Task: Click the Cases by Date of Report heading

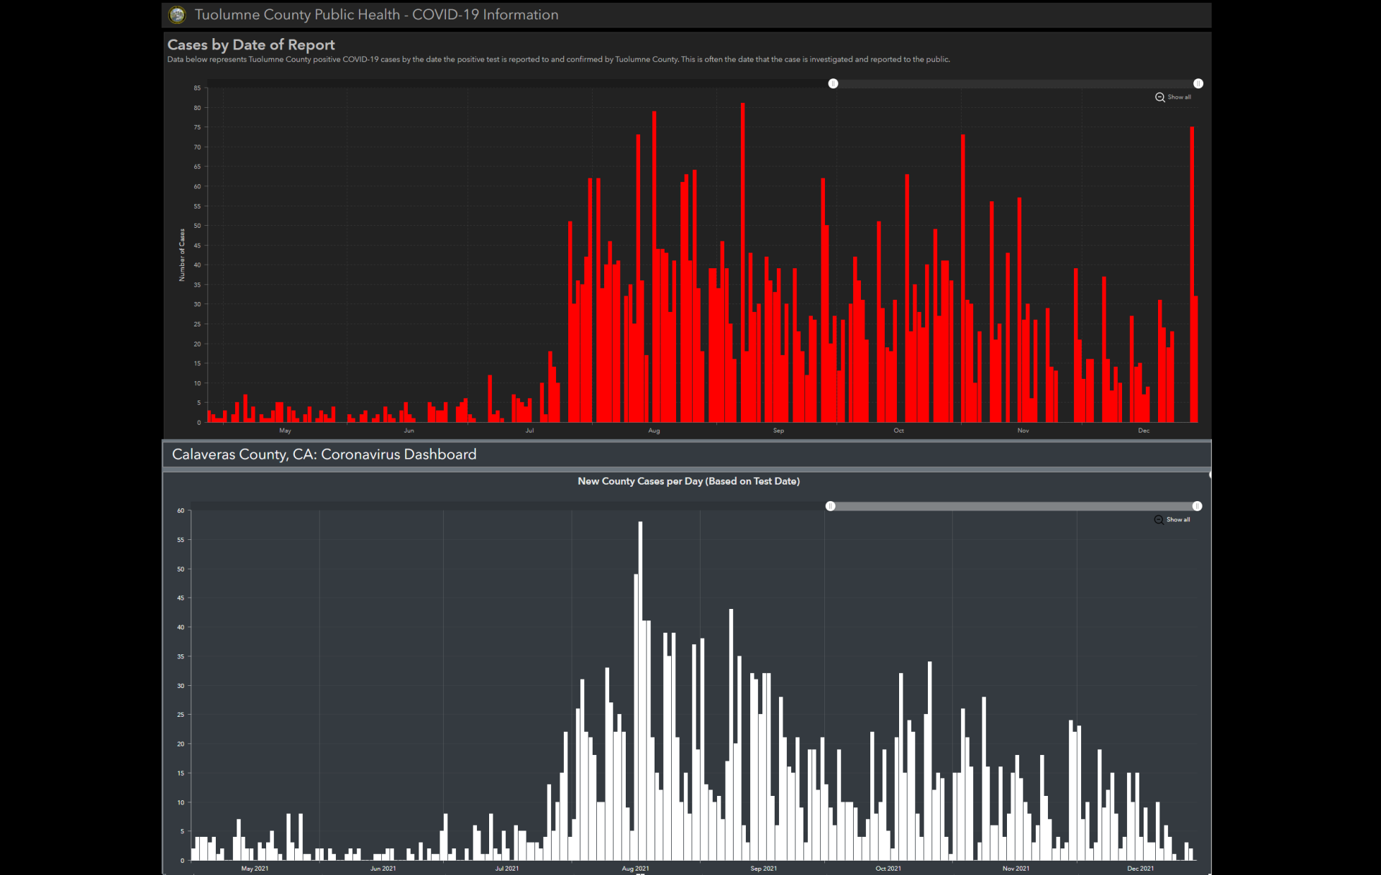Action: tap(251, 45)
